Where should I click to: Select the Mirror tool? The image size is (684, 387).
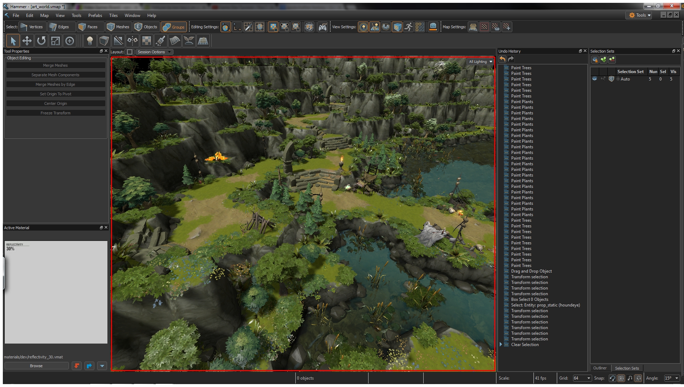pyautogui.click(x=132, y=41)
